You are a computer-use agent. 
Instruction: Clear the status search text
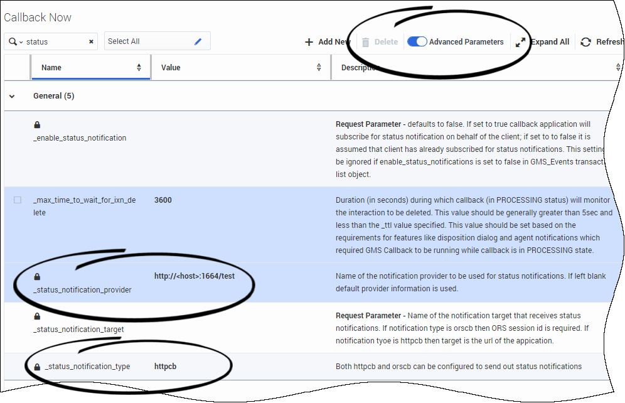click(x=91, y=42)
